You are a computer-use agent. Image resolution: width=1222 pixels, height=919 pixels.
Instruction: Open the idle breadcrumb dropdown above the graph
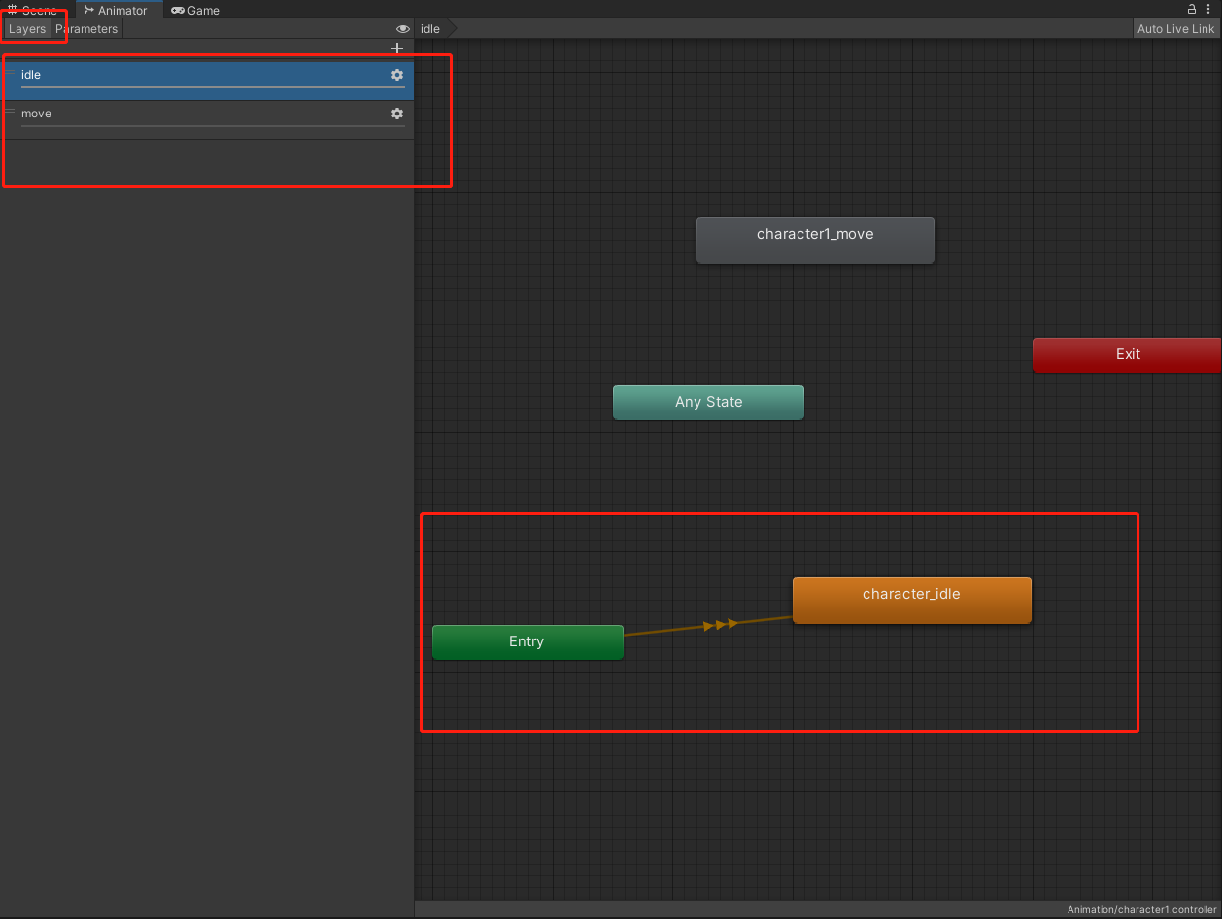click(x=430, y=28)
